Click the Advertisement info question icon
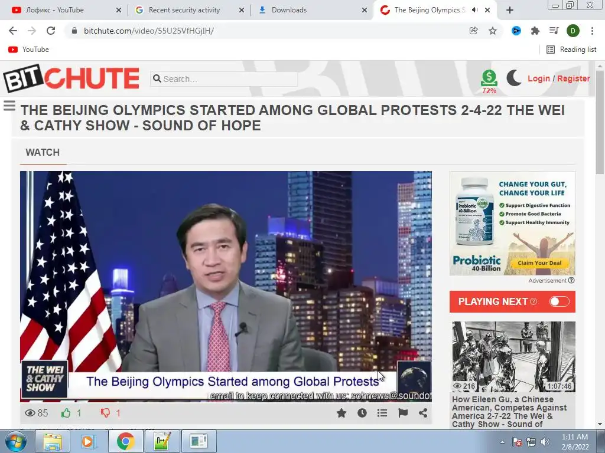Viewport: 605px width, 453px height. coord(571,280)
